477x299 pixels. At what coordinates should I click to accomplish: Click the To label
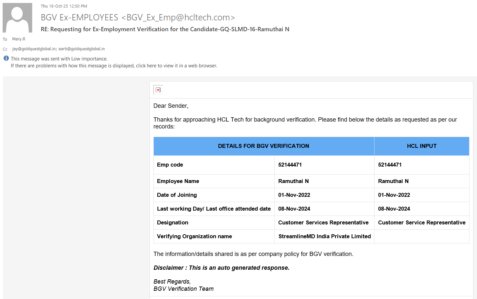[5, 39]
